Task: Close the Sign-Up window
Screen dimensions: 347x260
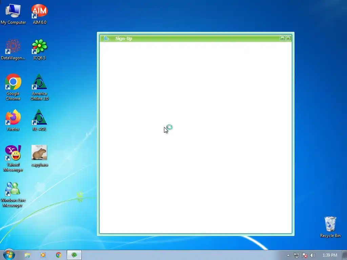Action: [288, 38]
